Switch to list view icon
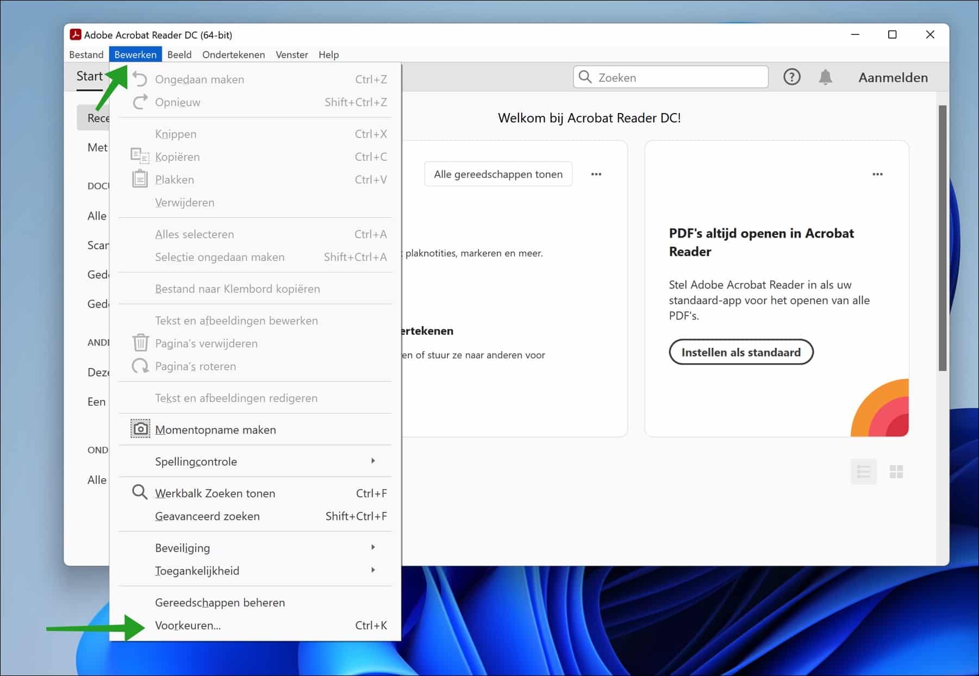Image resolution: width=979 pixels, height=676 pixels. click(x=863, y=472)
